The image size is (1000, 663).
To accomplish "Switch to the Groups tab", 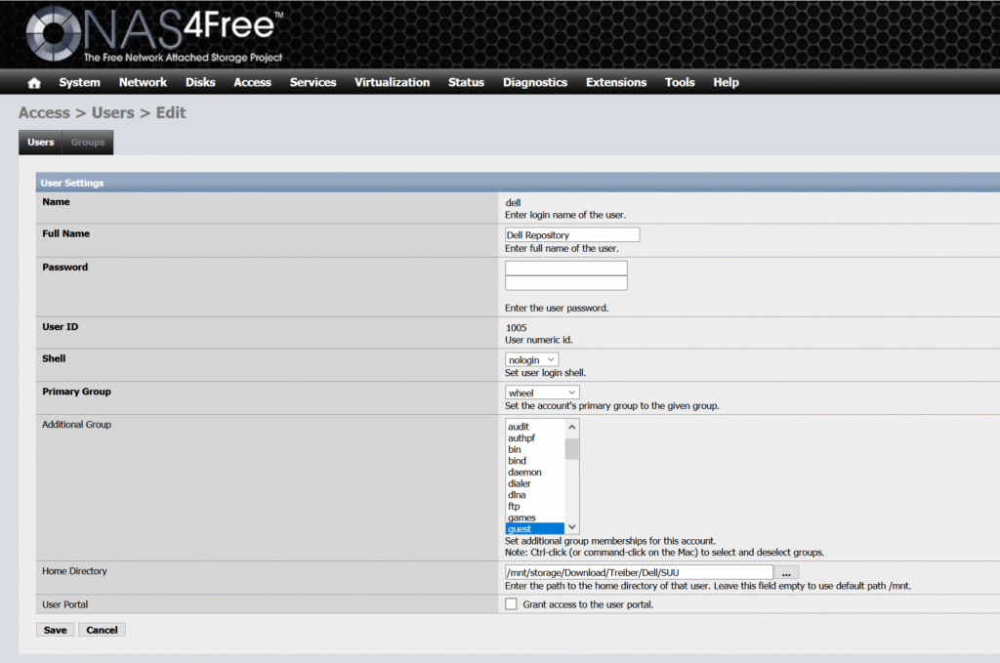I will (x=88, y=143).
